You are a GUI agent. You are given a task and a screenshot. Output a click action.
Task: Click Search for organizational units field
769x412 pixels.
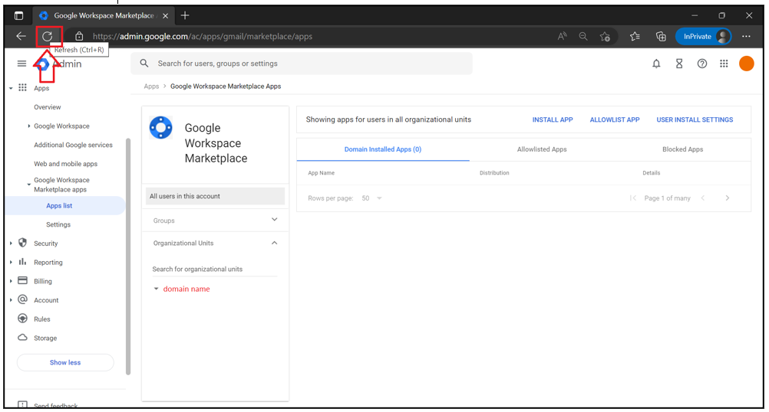pyautogui.click(x=215, y=269)
